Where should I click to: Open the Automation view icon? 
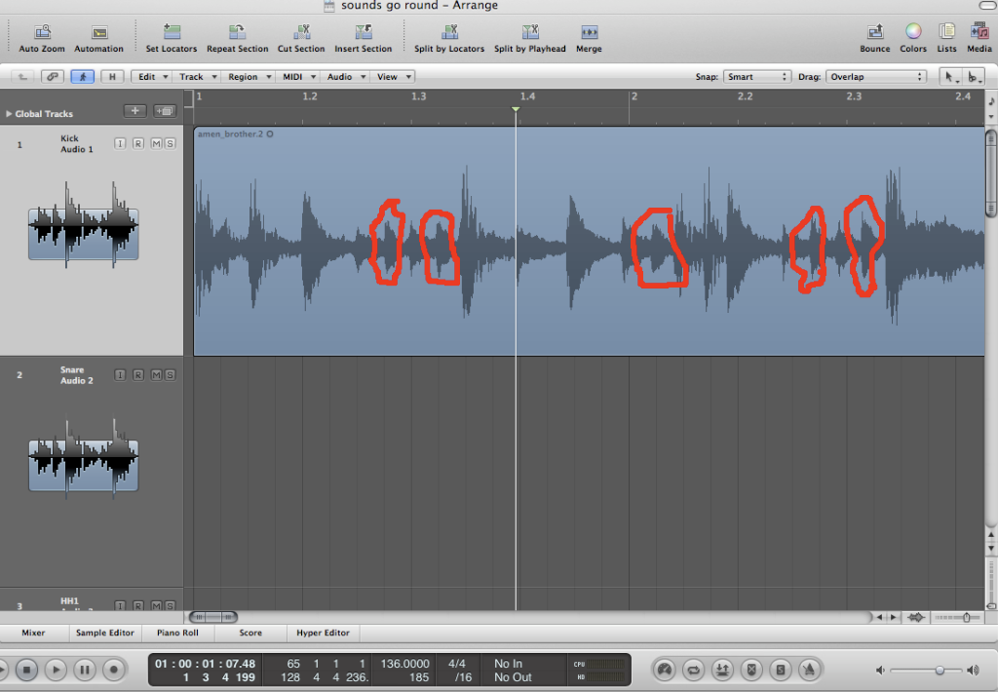click(x=99, y=32)
